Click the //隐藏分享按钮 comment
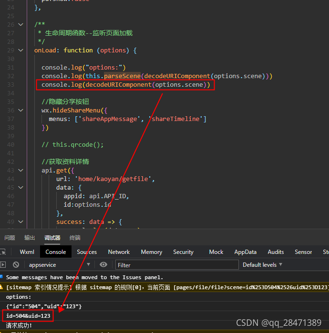This screenshot has width=329, height=333. [x=65, y=102]
